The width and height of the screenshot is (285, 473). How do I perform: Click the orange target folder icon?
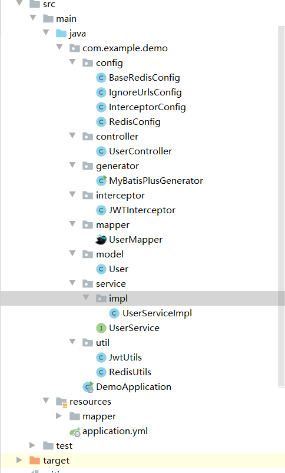pos(35,460)
